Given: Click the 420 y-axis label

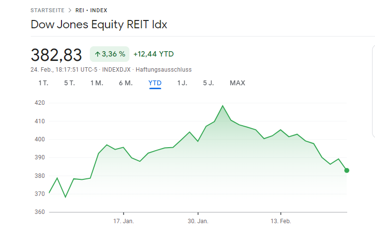Looking at the screenshot, I should pos(40,103).
